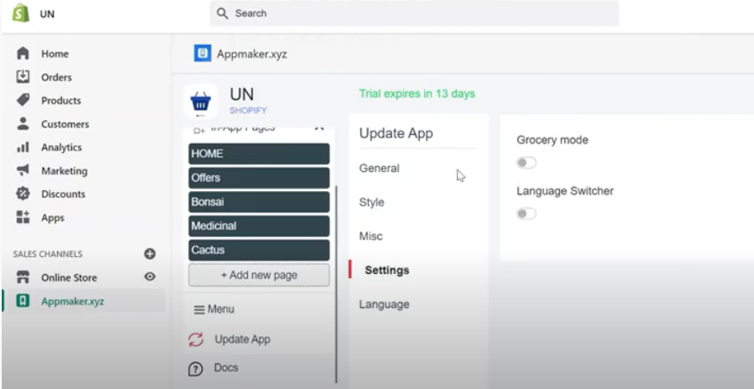This screenshot has width=754, height=389.
Task: Select the Medicinal in-app page
Action: click(x=259, y=226)
